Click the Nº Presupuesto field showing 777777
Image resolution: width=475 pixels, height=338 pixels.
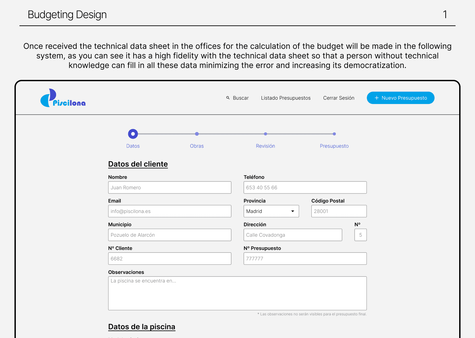coord(305,258)
